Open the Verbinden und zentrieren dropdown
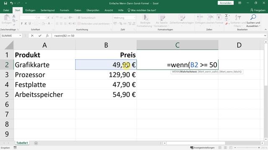This screenshot has width=268, height=150. point(111,24)
